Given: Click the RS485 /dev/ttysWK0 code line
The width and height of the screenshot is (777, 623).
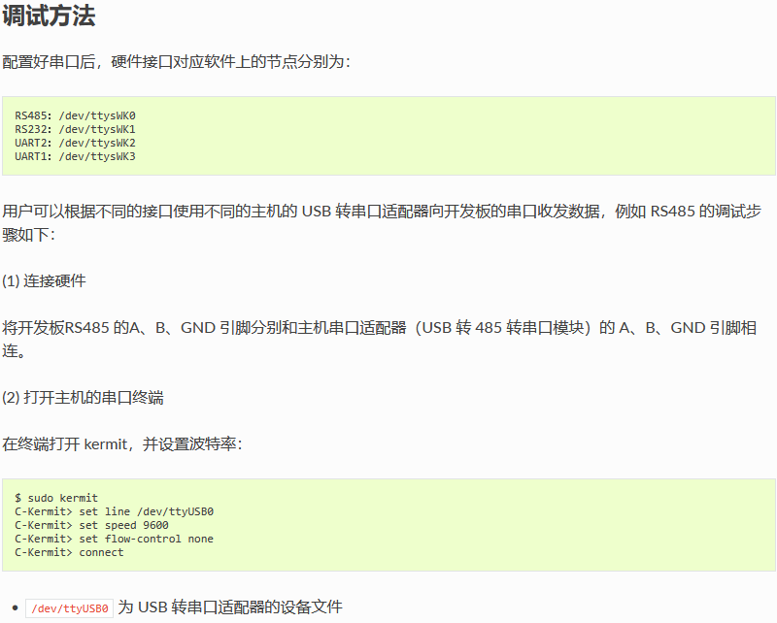Looking at the screenshot, I should (75, 115).
